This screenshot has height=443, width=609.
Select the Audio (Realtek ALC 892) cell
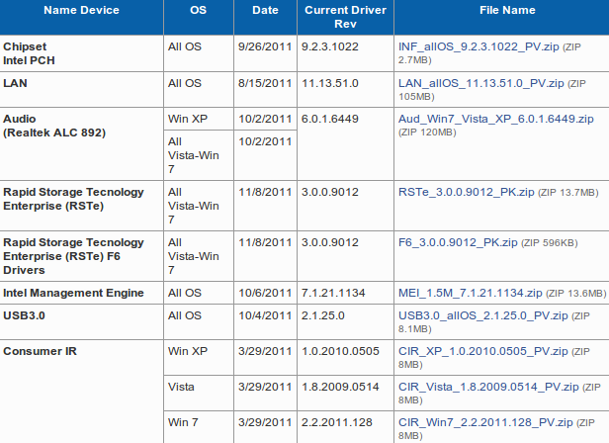coord(54,125)
